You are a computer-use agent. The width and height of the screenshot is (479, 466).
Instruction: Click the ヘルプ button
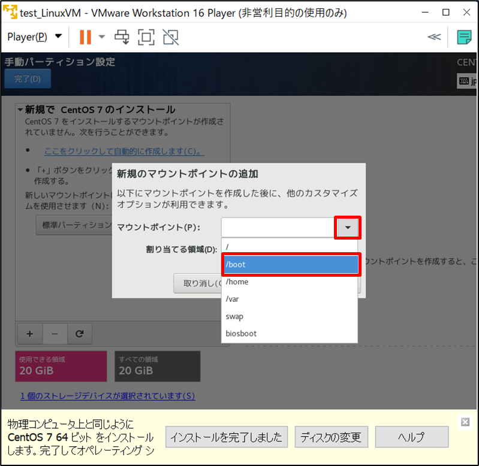[412, 437]
